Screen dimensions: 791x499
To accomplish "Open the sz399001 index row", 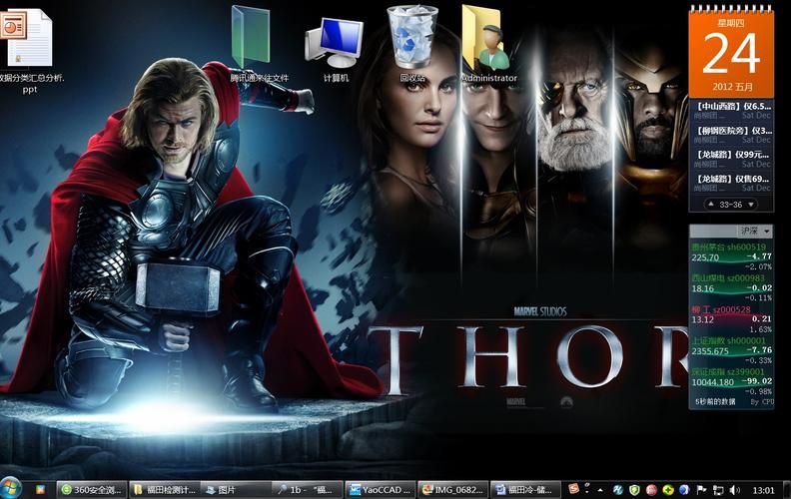I will click(x=731, y=381).
